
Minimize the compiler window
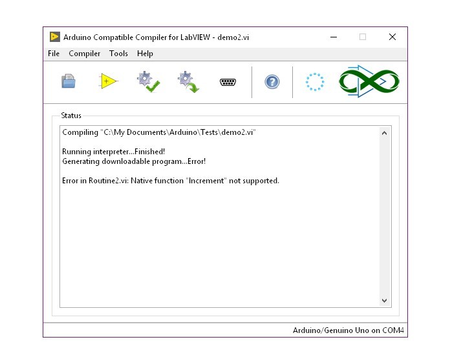[334, 37]
